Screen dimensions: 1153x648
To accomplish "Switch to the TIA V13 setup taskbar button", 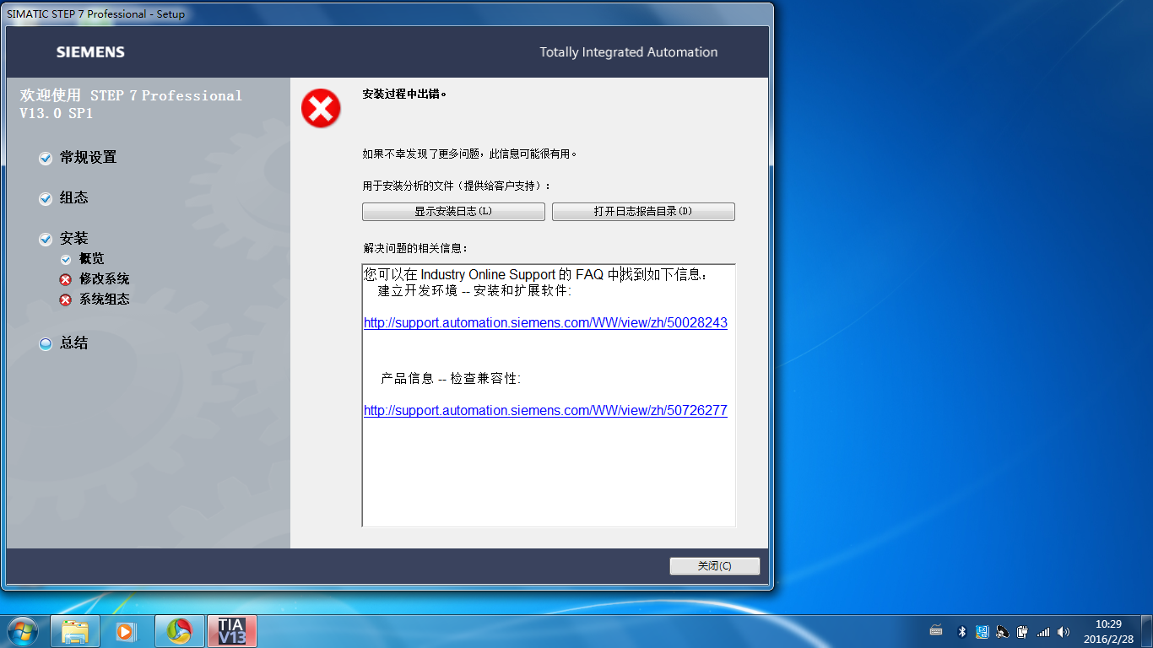I will click(231, 631).
